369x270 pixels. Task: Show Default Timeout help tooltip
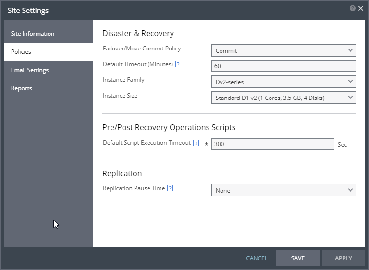tap(178, 64)
